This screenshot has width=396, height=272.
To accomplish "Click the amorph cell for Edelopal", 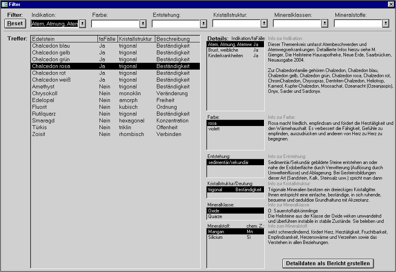I will 128,100.
